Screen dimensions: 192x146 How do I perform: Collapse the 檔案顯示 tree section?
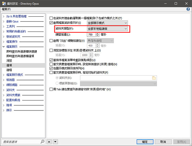[4, 46]
